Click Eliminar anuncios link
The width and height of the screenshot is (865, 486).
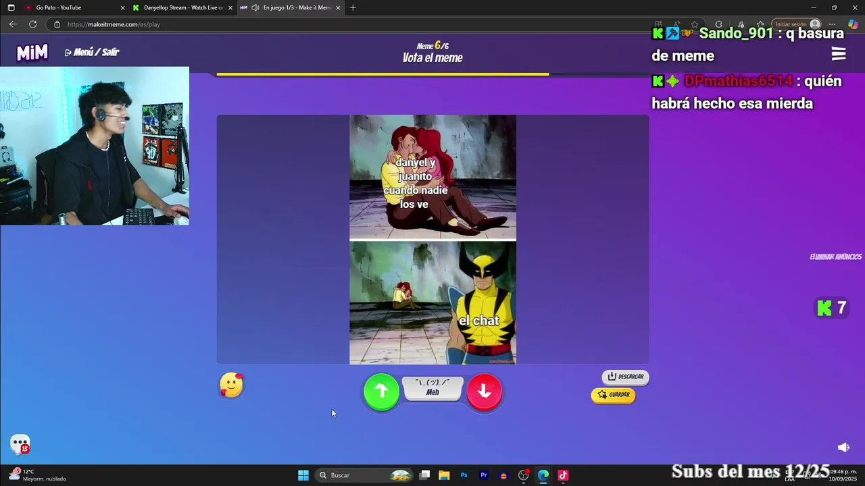[836, 256]
